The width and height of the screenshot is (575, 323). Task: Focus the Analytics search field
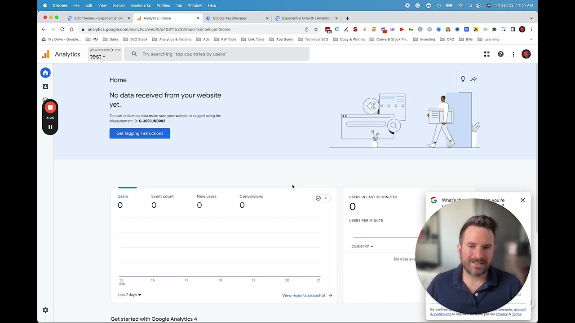pos(217,54)
